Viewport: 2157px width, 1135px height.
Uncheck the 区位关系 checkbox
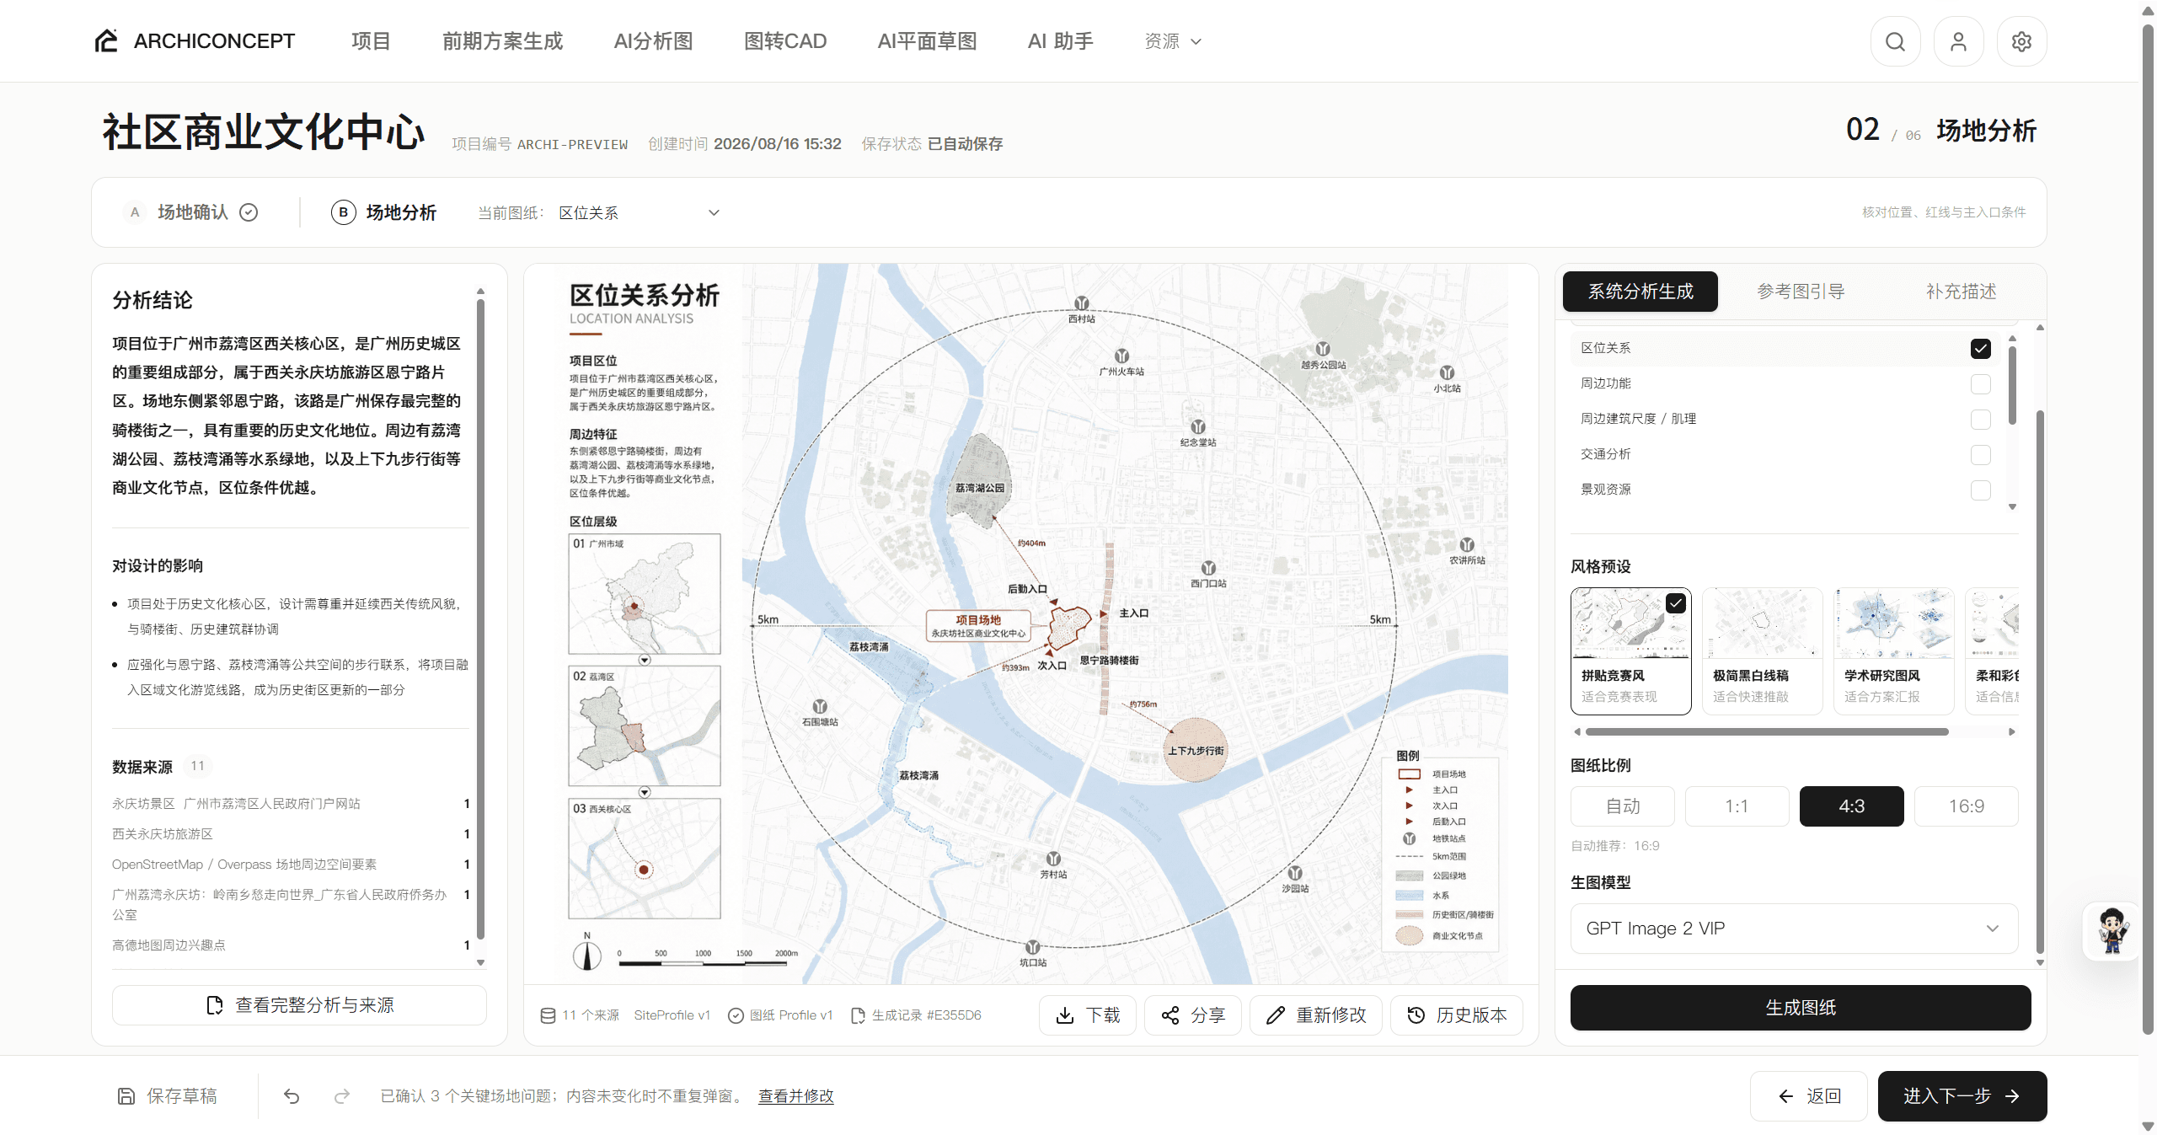pos(1981,348)
